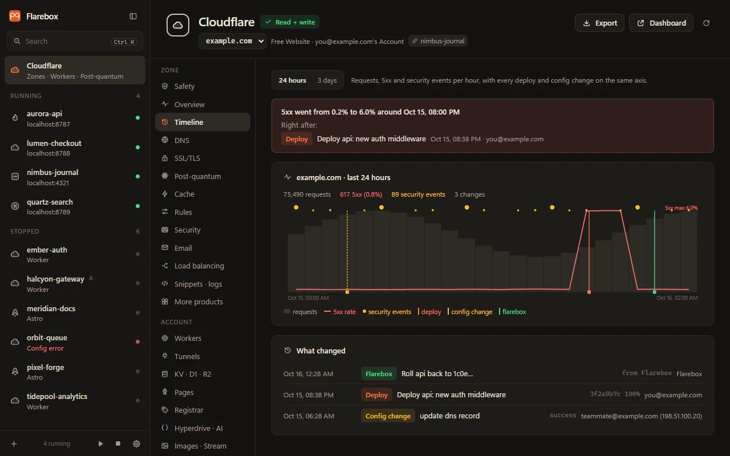Go to Post-quantum settings
Viewport: 730px width, 456px height.
[x=202, y=176]
